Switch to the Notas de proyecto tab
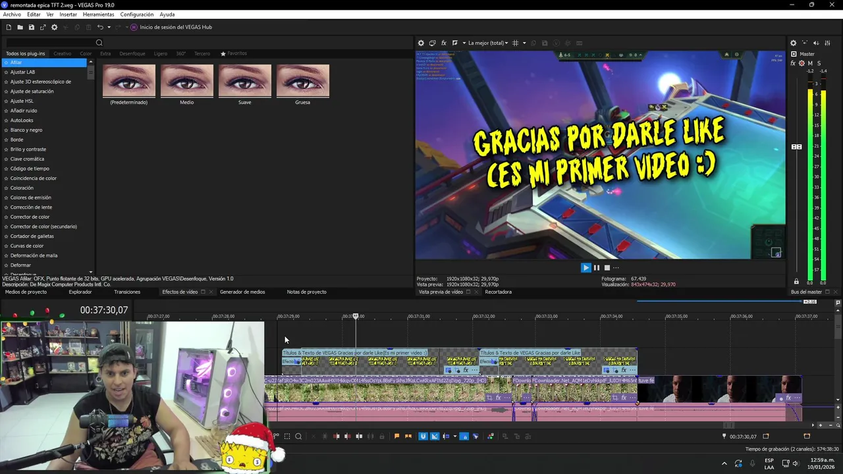This screenshot has width=843, height=474. coord(306,292)
